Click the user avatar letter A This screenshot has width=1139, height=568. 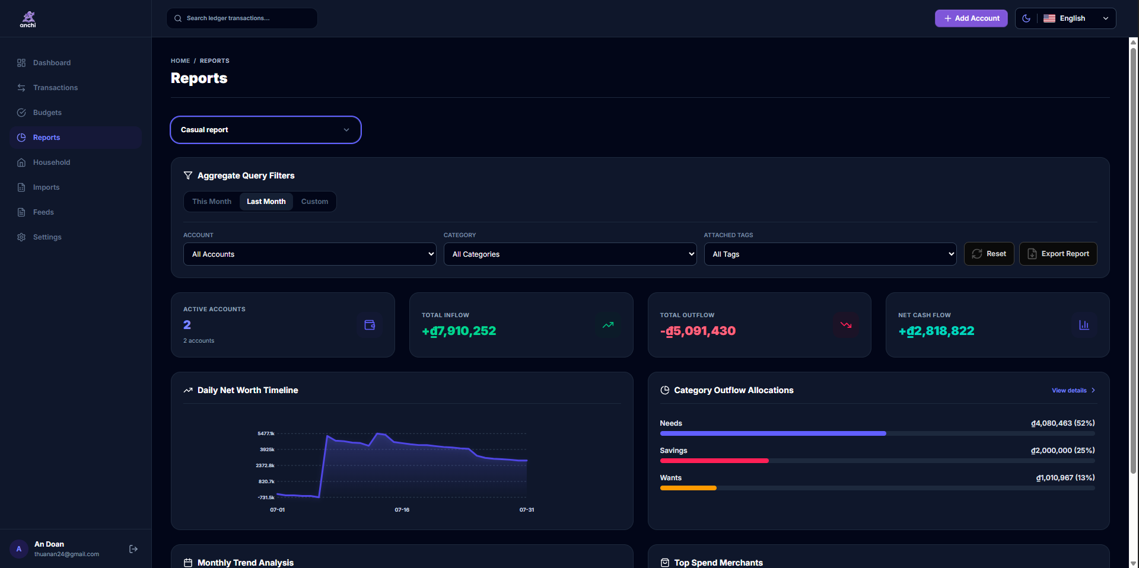coord(19,549)
